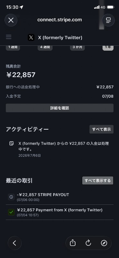Tap the green checkmark beside Payment from X
The height and width of the screenshot is (258, 119).
coord(11,212)
